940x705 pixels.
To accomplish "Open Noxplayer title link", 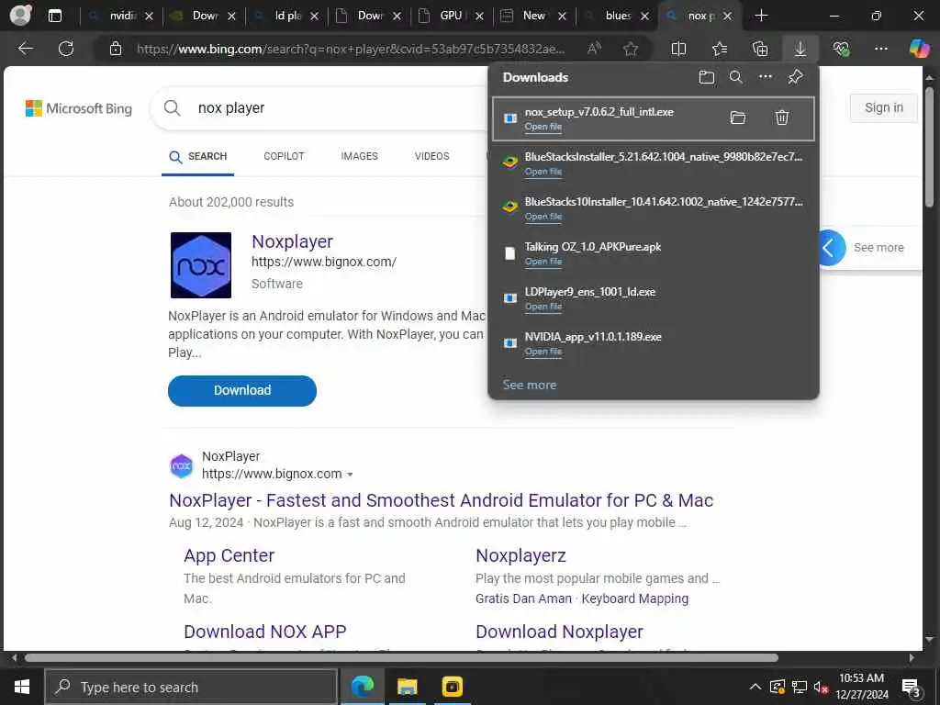I will point(292,241).
